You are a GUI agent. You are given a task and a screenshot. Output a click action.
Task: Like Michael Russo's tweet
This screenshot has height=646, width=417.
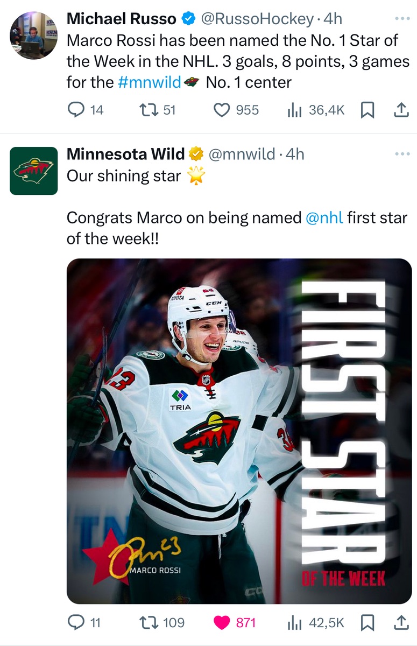[x=222, y=110]
